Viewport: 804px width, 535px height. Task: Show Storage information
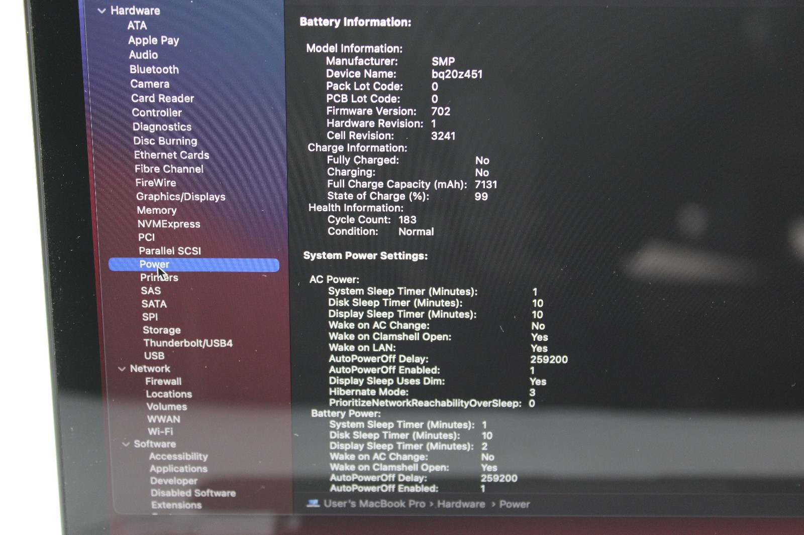(162, 330)
